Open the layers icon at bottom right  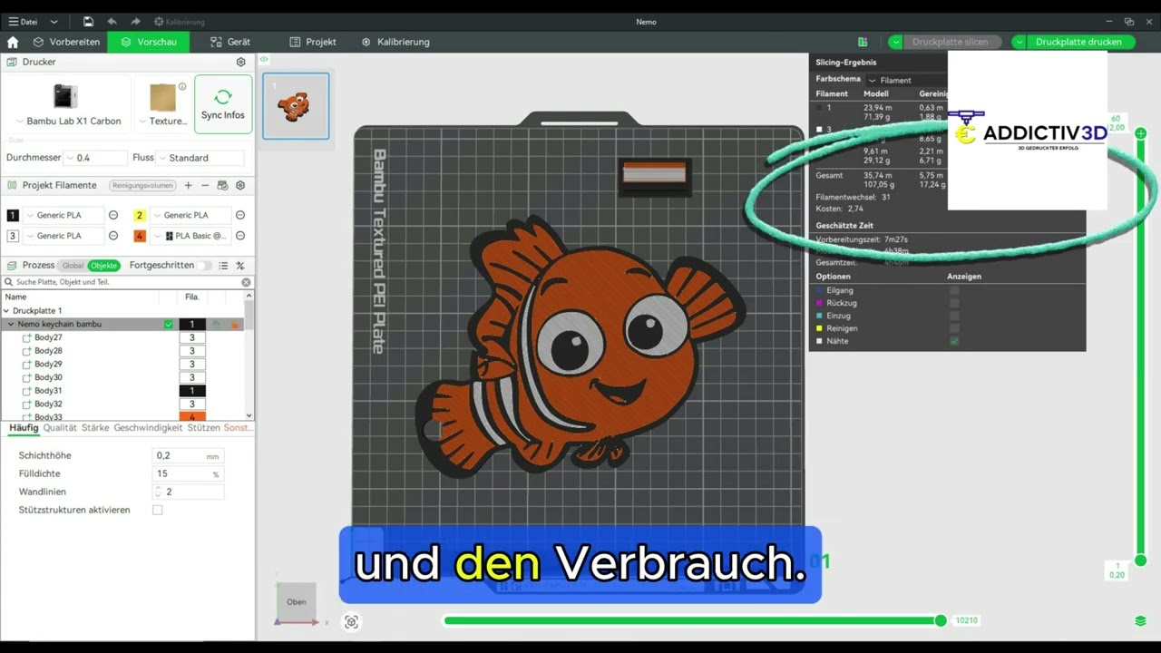[1141, 621]
